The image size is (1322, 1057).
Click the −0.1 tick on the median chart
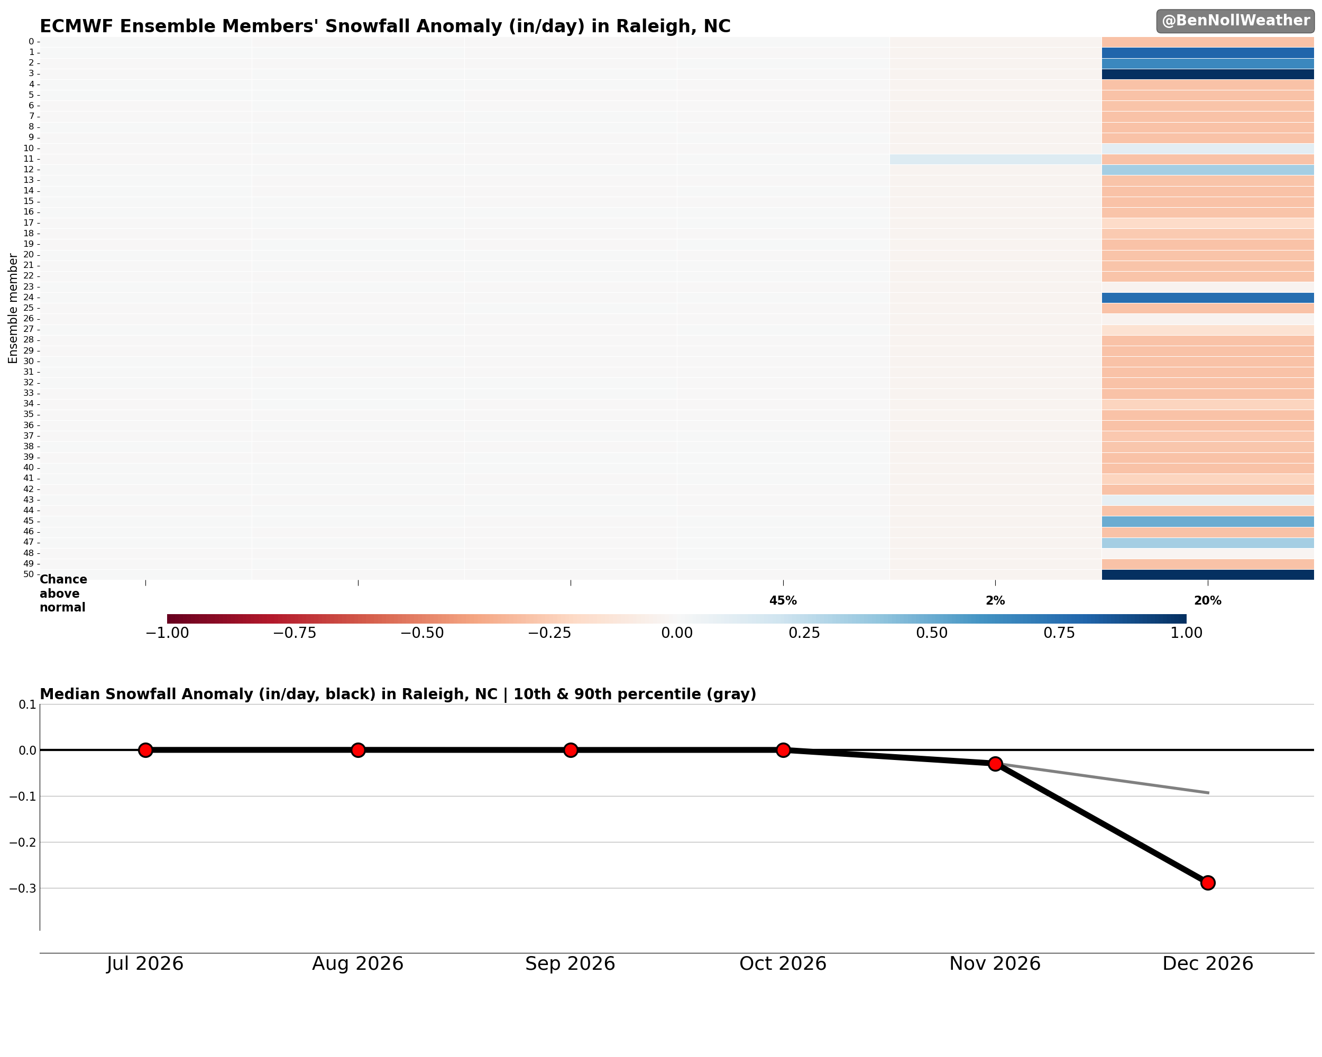23,796
